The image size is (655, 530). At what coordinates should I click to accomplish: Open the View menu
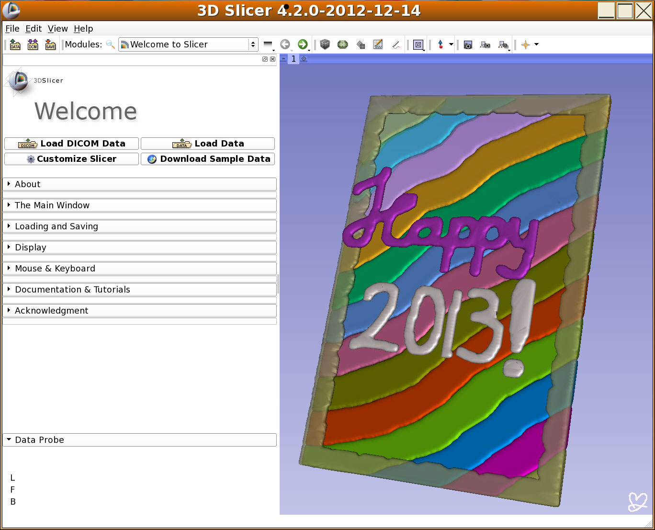[x=57, y=29]
